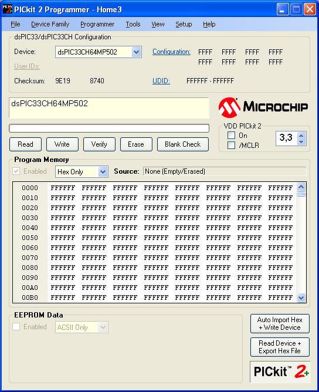Screen dimensions: 319x392
Task: Click the Configuration link
Action: pos(171,52)
